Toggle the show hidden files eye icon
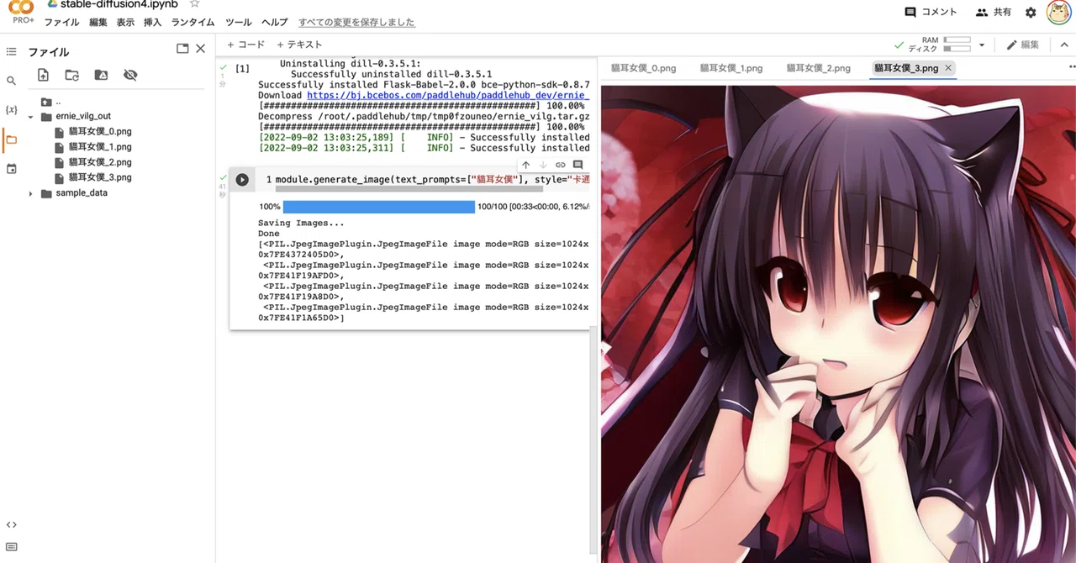This screenshot has width=1076, height=563. coord(130,75)
